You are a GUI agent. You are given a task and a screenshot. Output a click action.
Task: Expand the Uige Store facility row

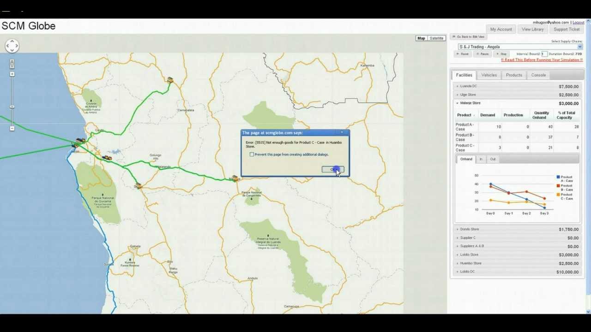(517, 95)
